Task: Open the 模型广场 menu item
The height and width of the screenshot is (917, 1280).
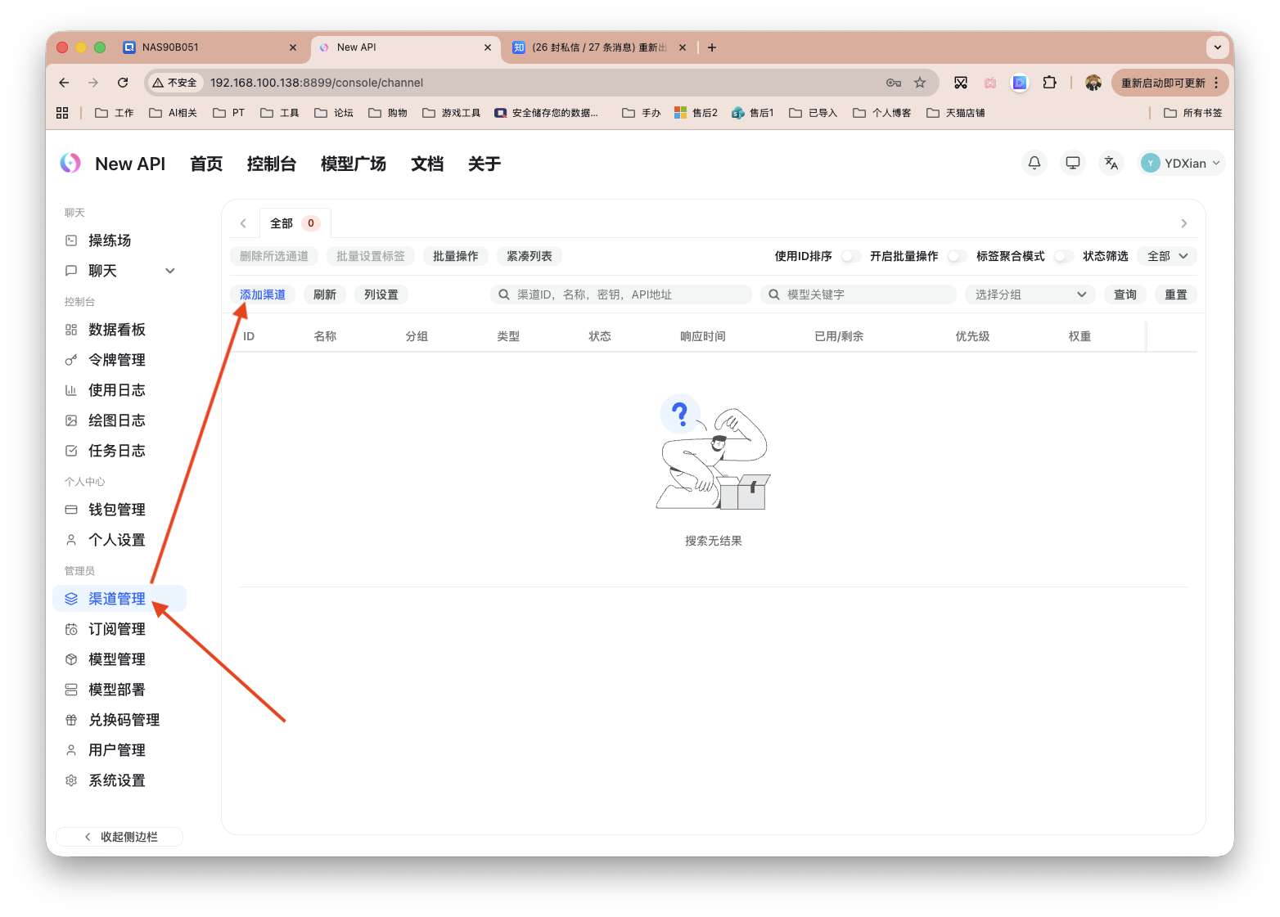Action: coord(353,164)
